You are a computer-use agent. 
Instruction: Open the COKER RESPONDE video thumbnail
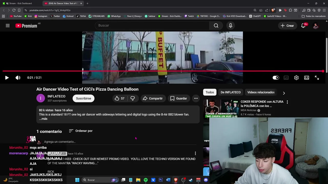[x=221, y=108]
